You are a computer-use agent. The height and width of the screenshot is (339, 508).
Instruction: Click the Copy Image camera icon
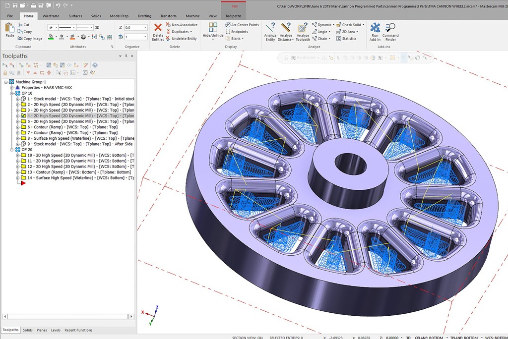pos(20,39)
